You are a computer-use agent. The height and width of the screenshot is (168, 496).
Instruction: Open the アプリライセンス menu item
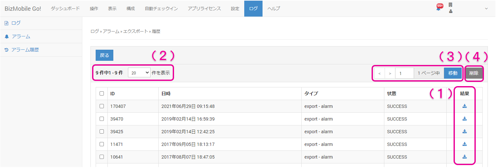pos(204,8)
